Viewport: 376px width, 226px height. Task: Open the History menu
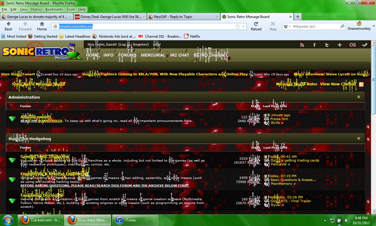pos(36,9)
